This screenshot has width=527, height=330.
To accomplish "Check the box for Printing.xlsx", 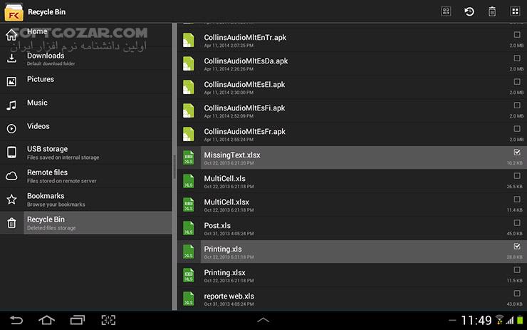I will coord(517,270).
